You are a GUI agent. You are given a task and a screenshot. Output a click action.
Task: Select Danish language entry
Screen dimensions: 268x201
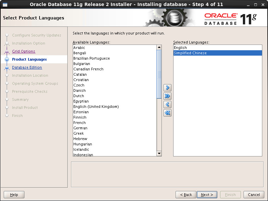pos(115,90)
